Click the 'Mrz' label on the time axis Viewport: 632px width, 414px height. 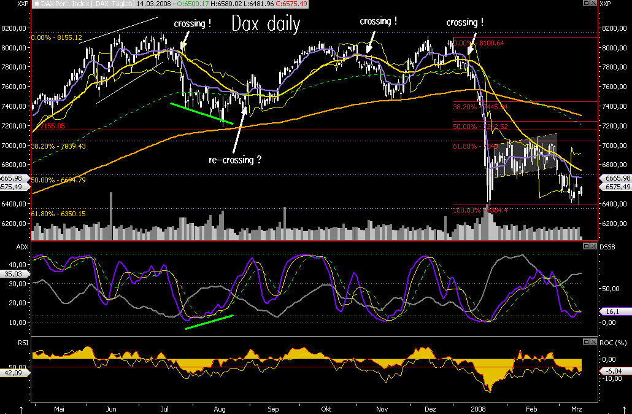[577, 409]
